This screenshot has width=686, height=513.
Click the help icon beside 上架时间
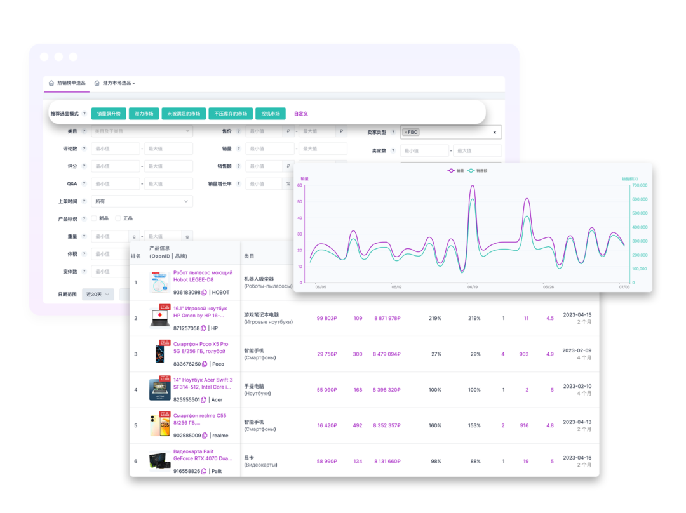(x=84, y=201)
